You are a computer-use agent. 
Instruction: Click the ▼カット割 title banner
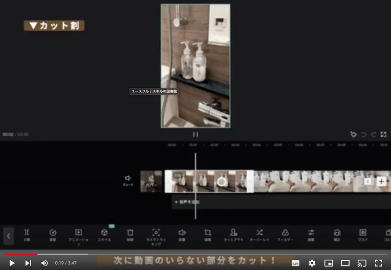(54, 26)
